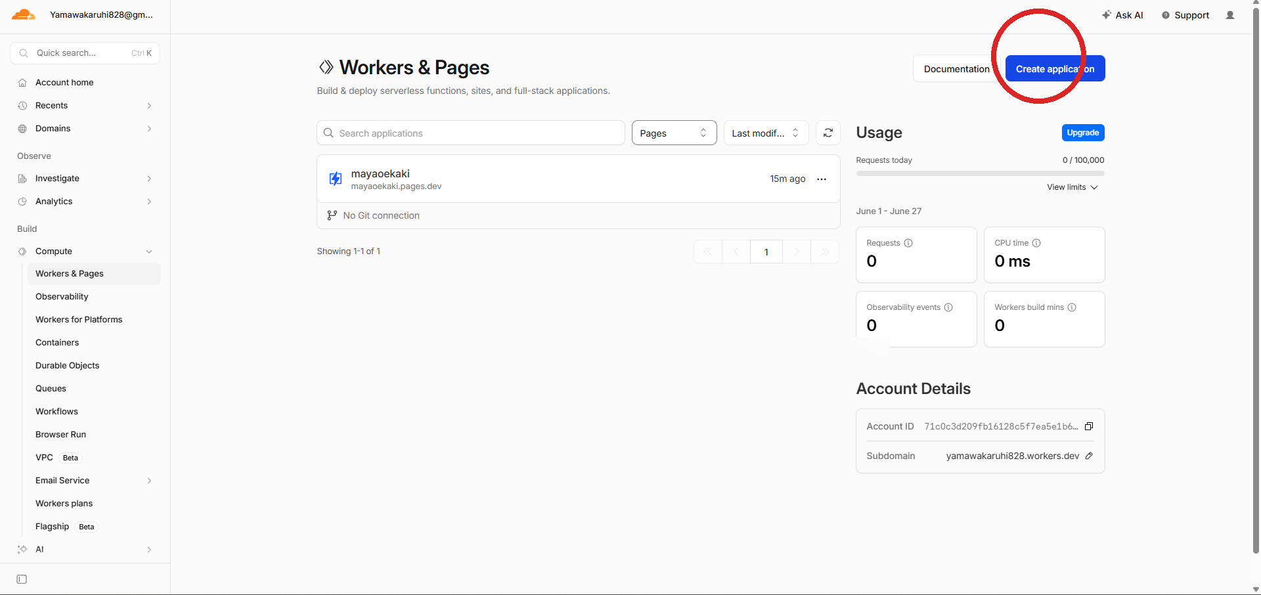
Task: Select Workers & Pages in sidebar
Action: coord(94,274)
